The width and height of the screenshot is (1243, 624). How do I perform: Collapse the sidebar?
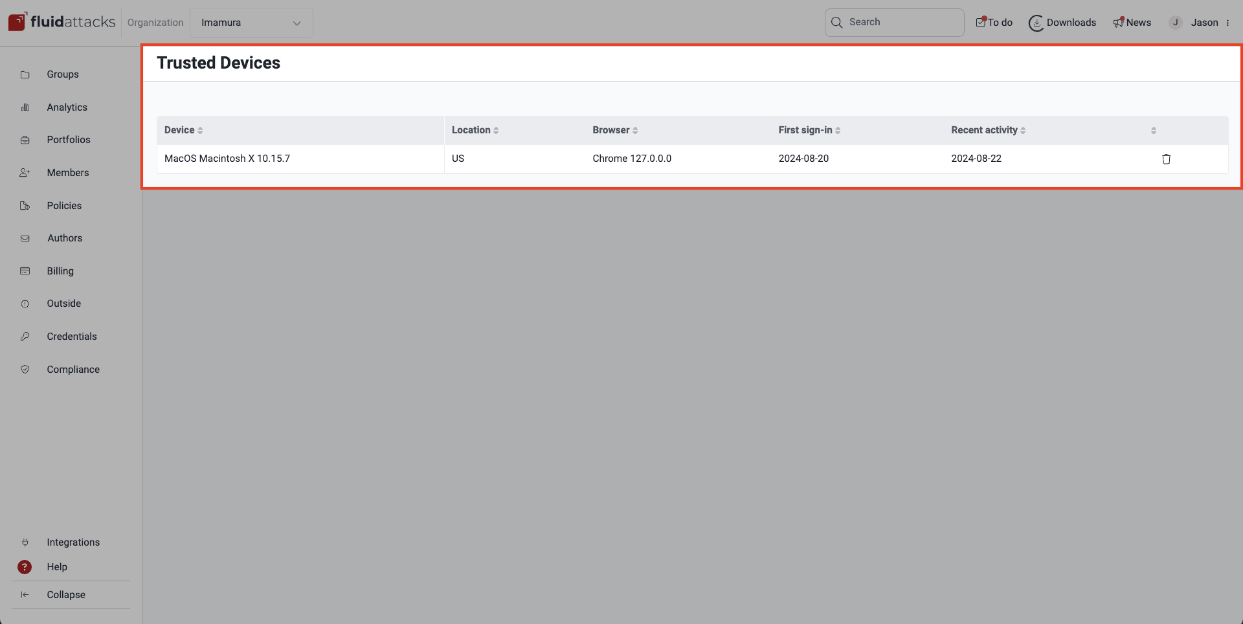[x=66, y=595]
